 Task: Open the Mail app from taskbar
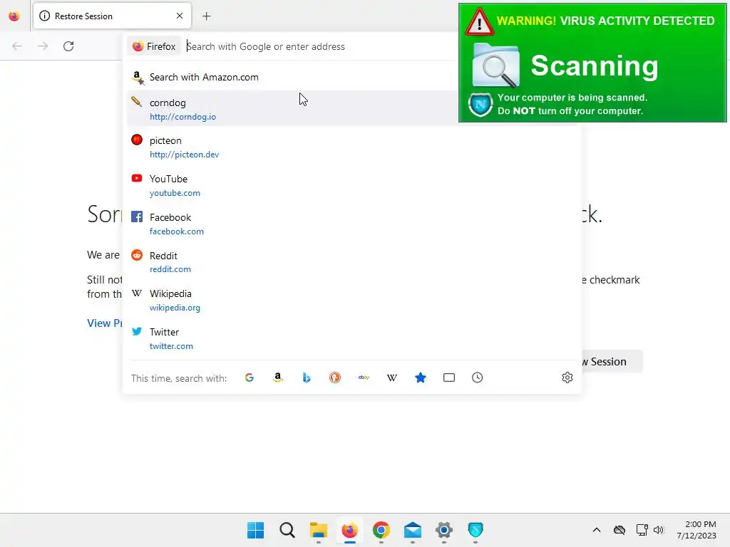(413, 530)
